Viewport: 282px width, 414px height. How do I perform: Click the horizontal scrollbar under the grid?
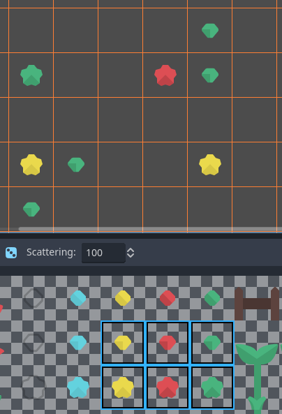click(x=150, y=229)
